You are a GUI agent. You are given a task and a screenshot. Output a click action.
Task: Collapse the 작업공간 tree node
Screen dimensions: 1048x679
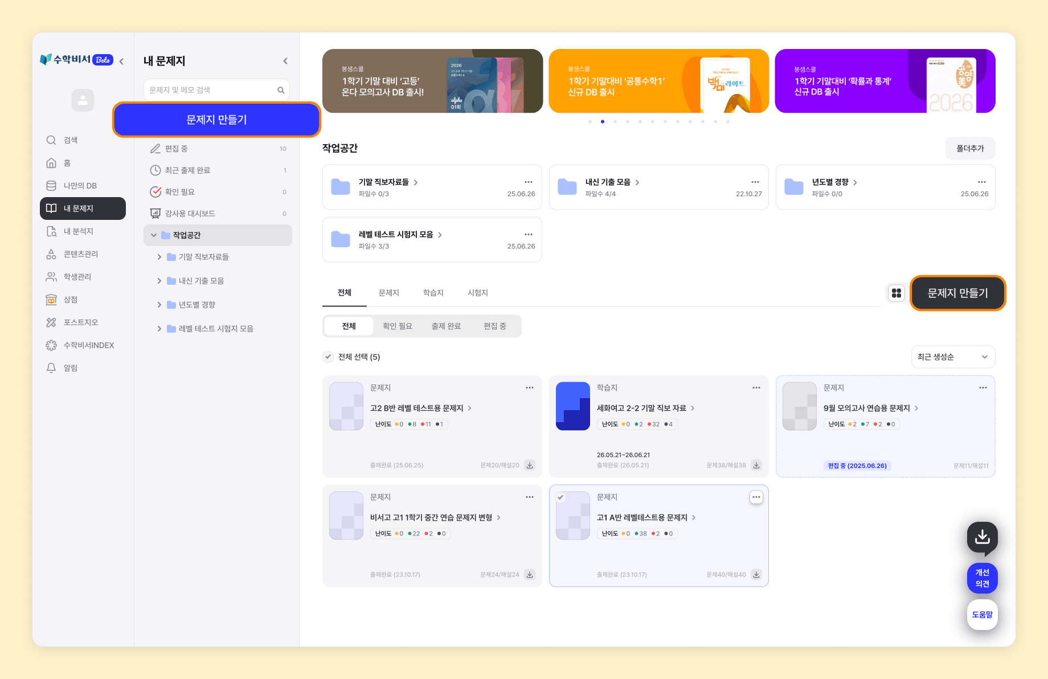[x=154, y=235]
